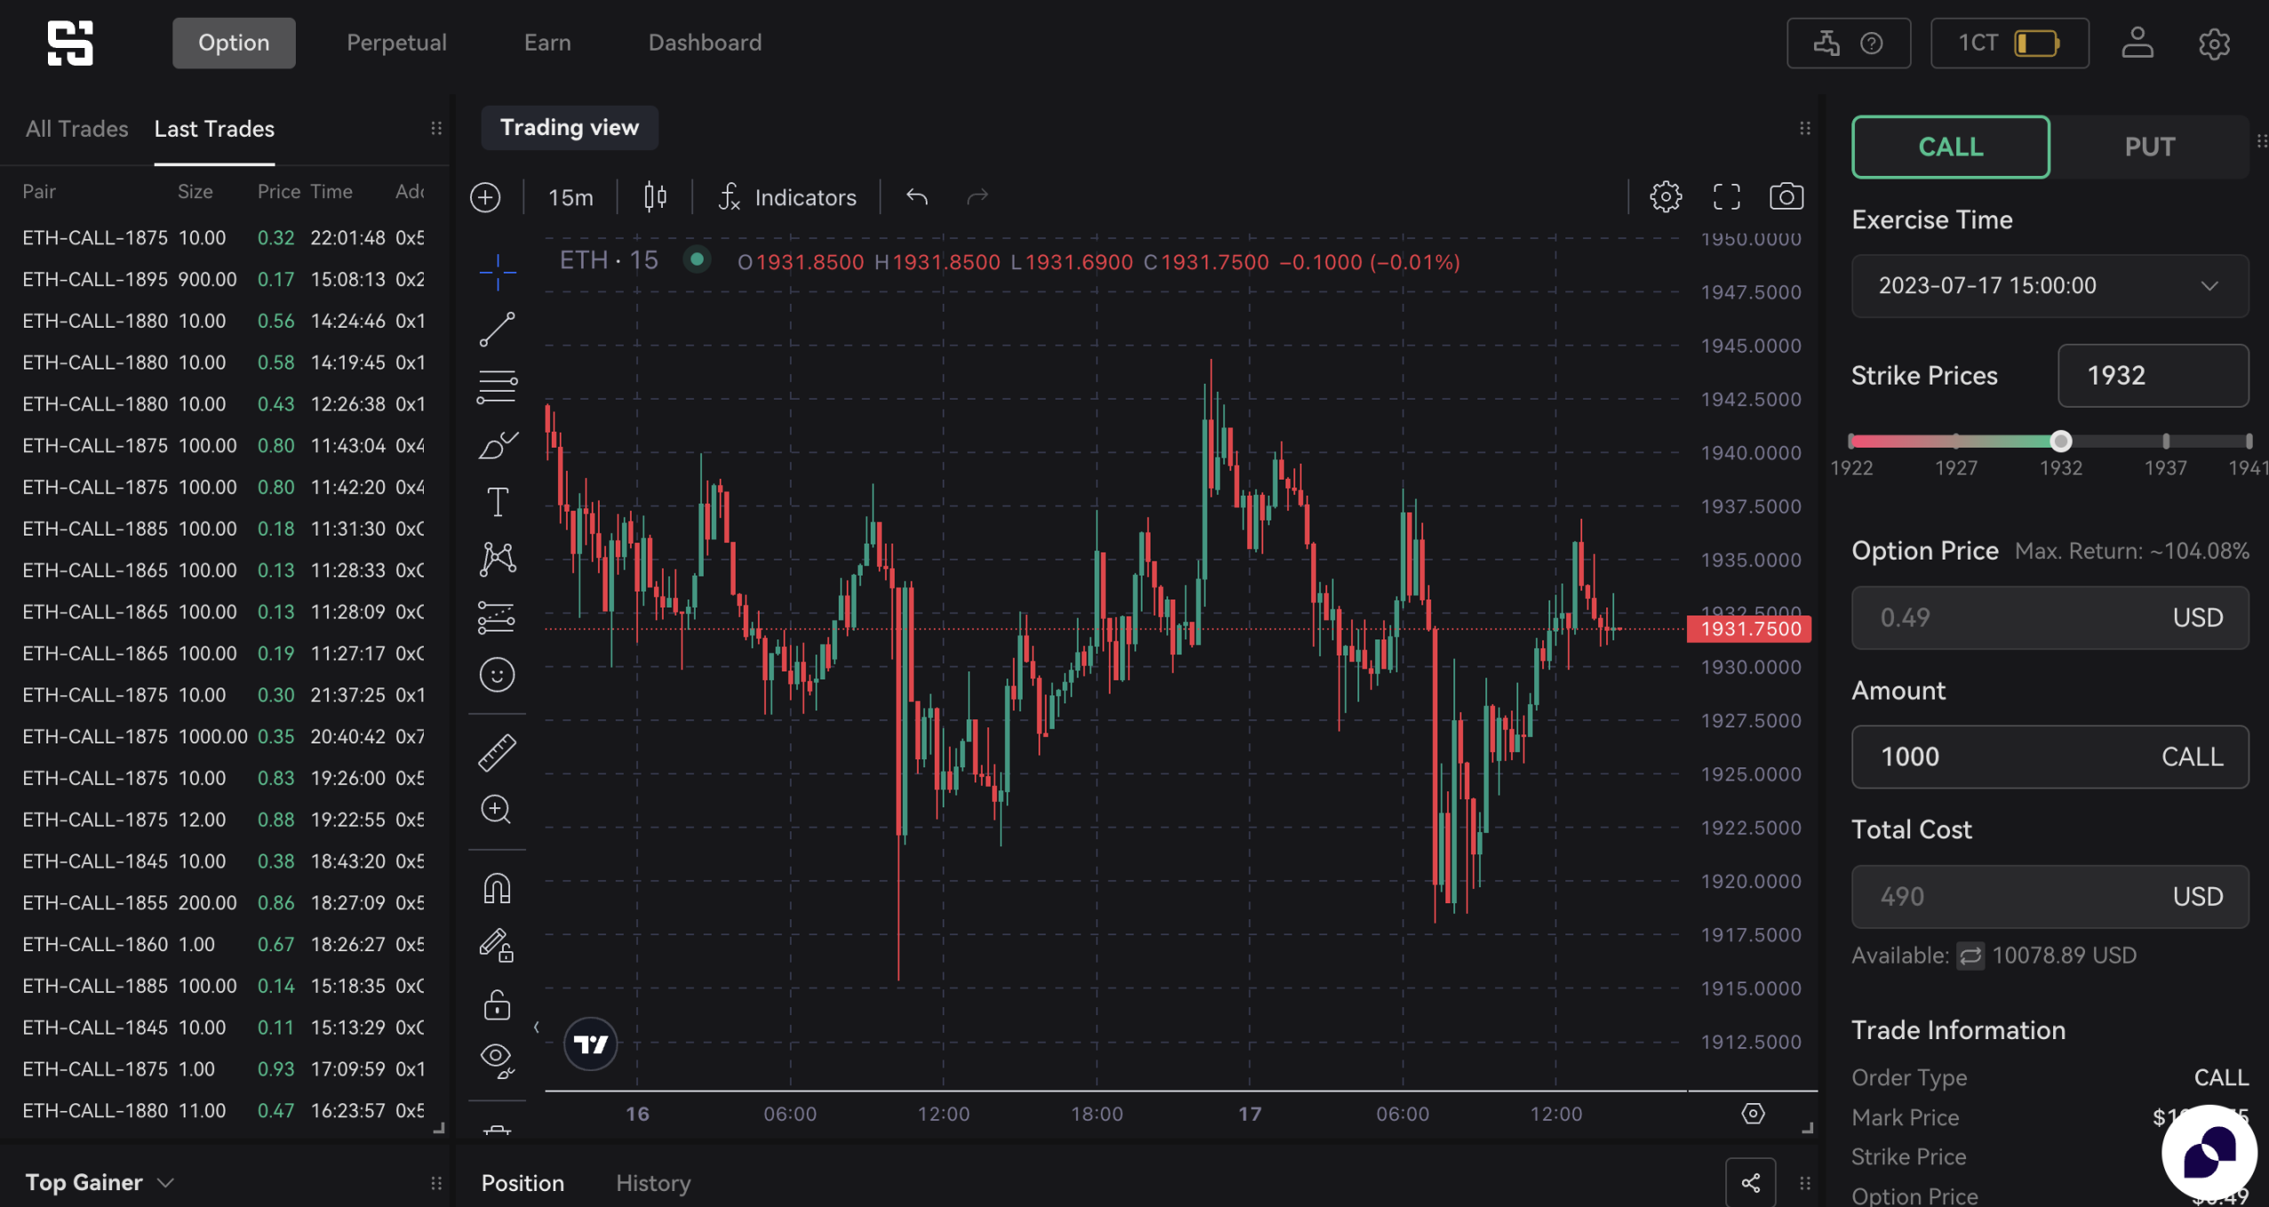Viewport: 2269px width, 1207px height.
Task: Select the text annotation tool
Action: [497, 502]
